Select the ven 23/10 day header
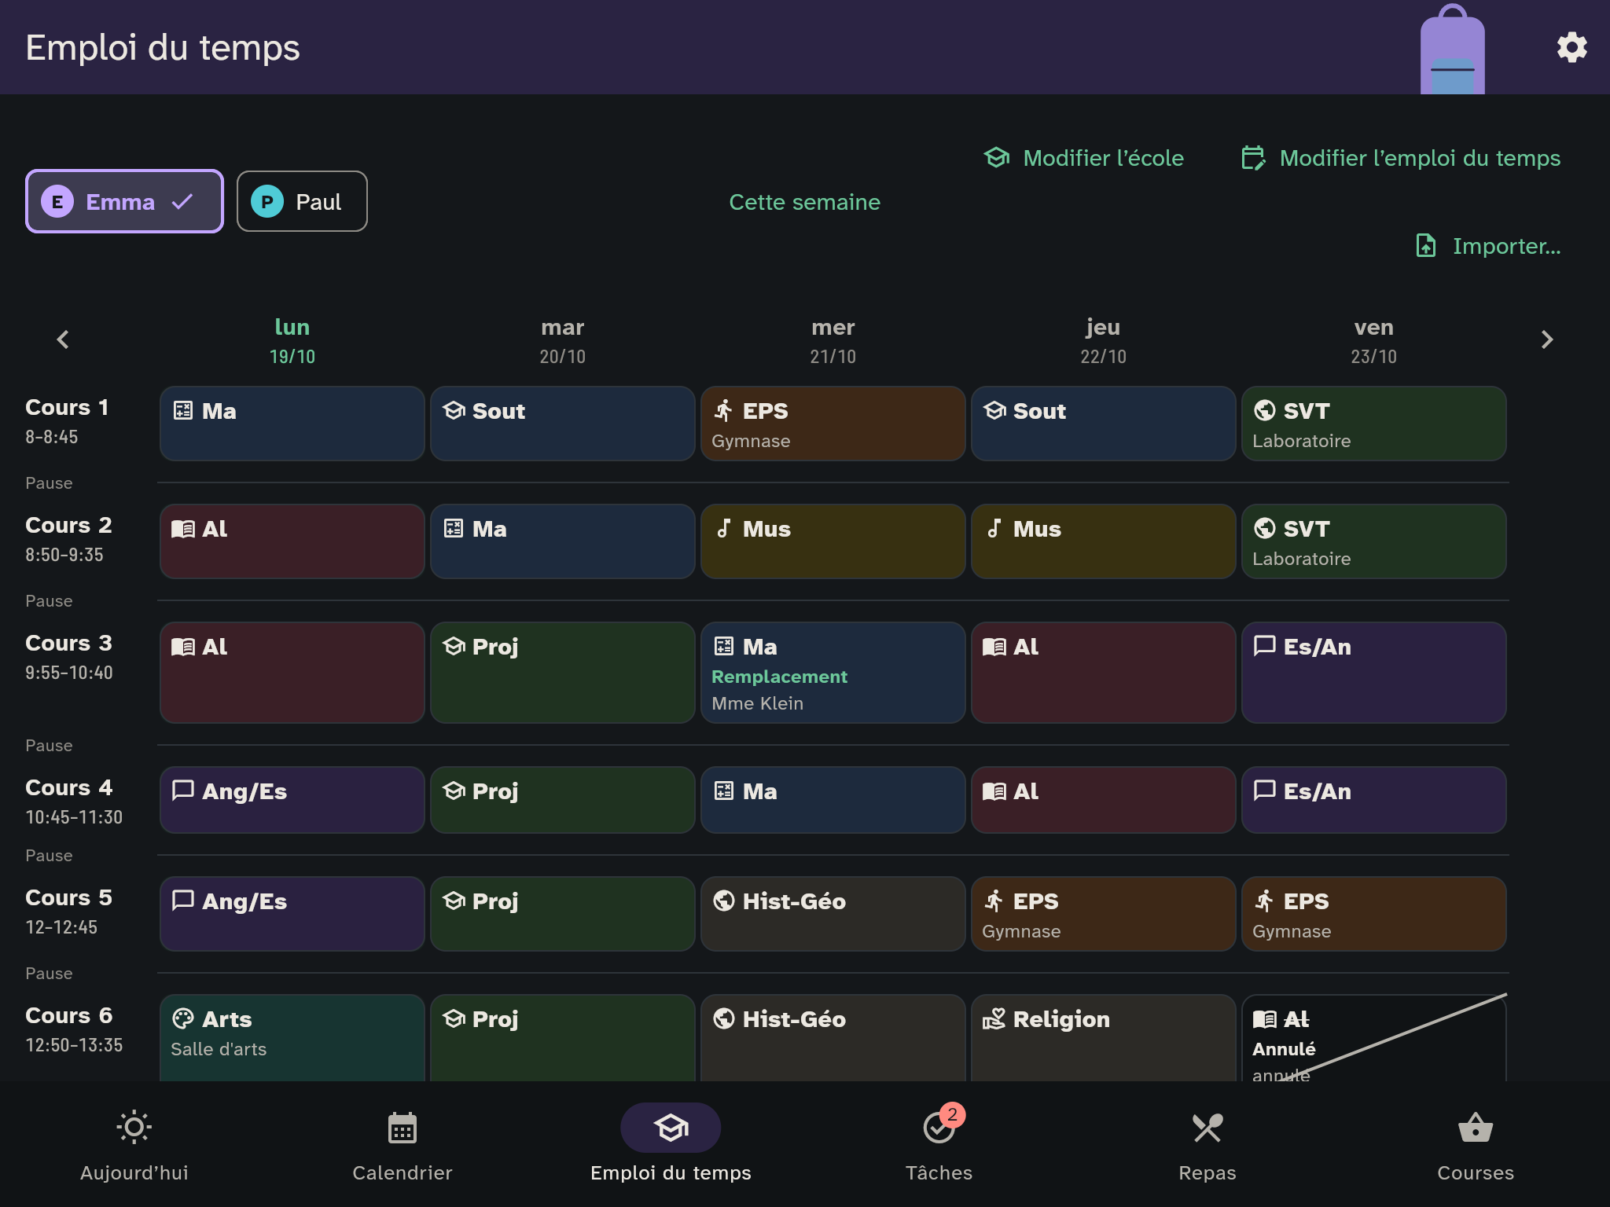This screenshot has width=1610, height=1207. pos(1374,341)
